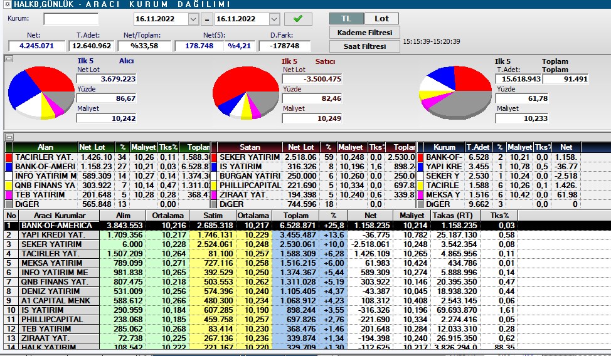
Task: Sort main table by Net column
Action: (x=371, y=216)
